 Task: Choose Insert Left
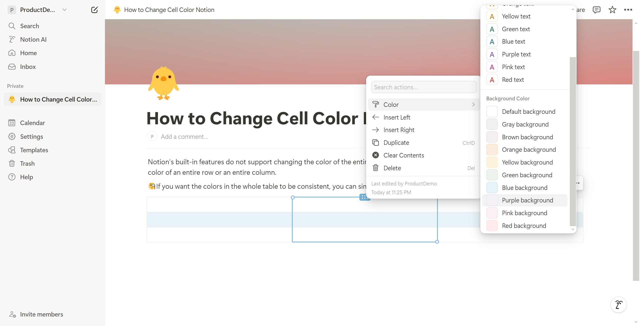coord(424,117)
